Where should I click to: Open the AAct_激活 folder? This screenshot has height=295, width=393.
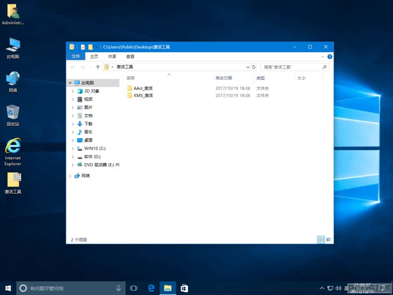[143, 88]
